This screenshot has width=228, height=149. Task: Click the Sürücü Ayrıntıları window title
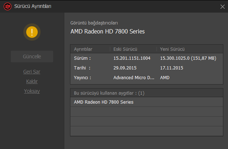pyautogui.click(x=33, y=6)
